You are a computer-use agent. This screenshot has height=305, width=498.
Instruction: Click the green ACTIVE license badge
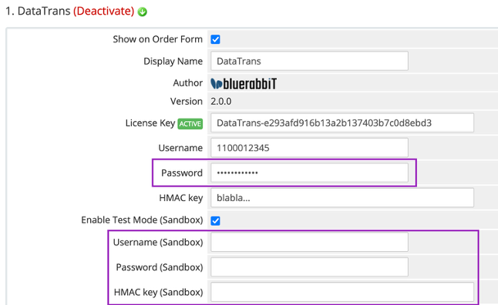tap(190, 123)
